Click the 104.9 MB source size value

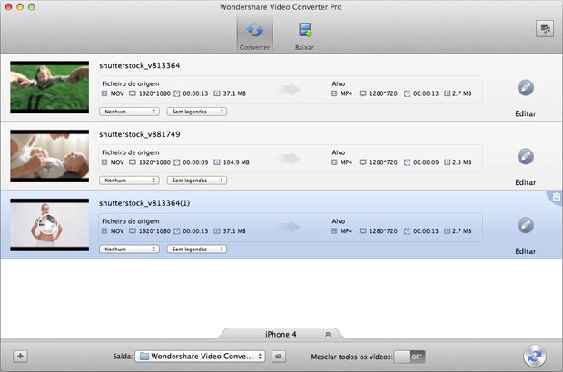[x=236, y=162]
